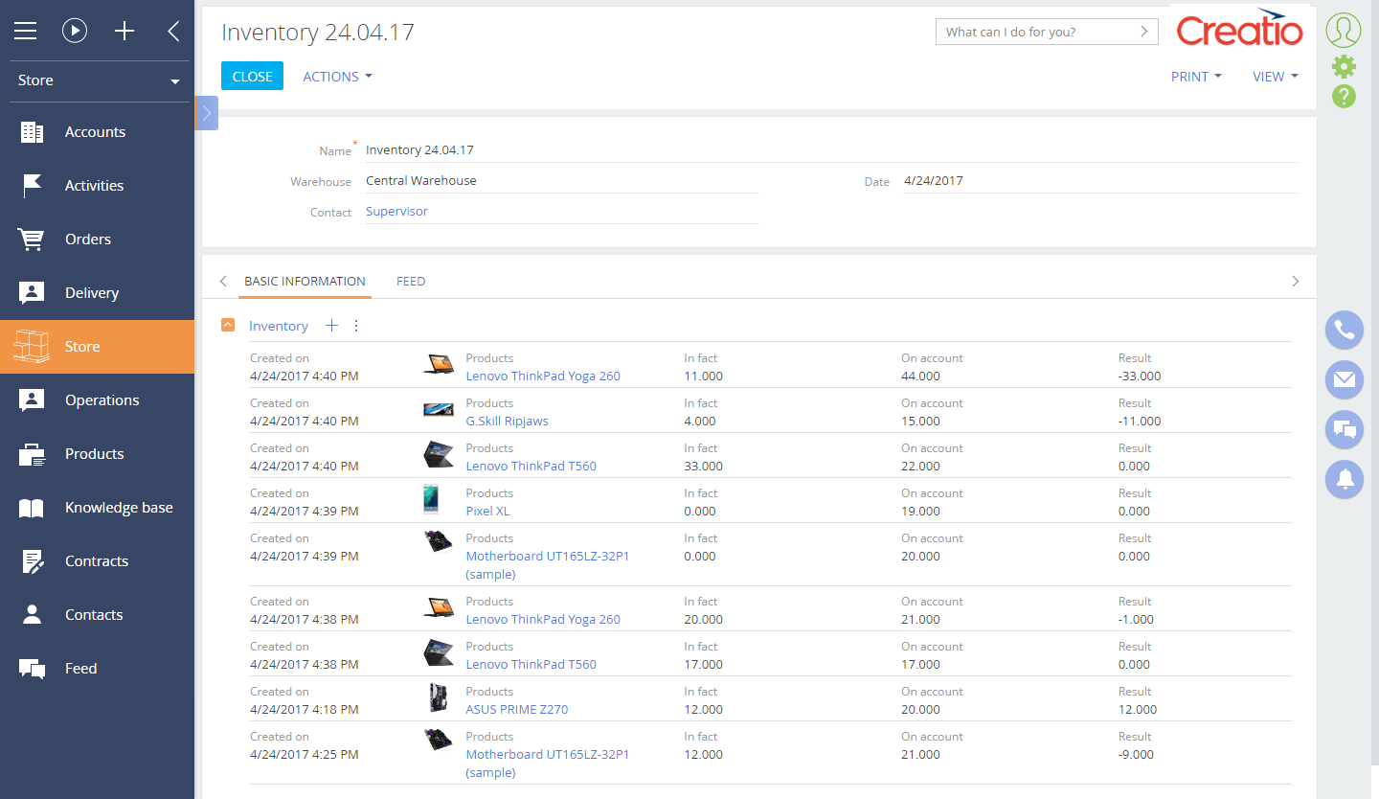This screenshot has width=1379, height=799.
Task: Click the run process play icon
Action: 75,32
